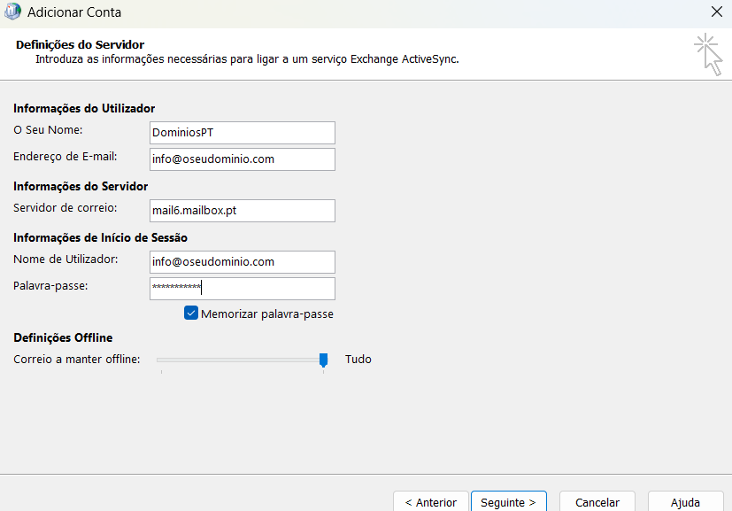The width and height of the screenshot is (732, 511).
Task: Click the Outlook icon in title bar
Action: [x=13, y=12]
